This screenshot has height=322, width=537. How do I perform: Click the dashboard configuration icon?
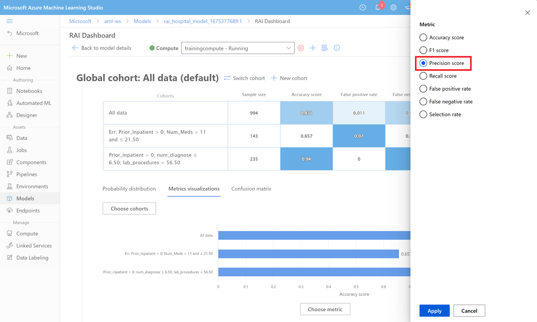(325, 48)
